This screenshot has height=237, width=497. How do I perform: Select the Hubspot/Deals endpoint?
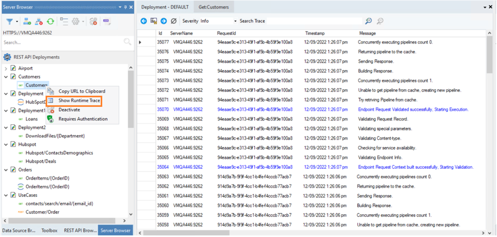tap(41, 161)
